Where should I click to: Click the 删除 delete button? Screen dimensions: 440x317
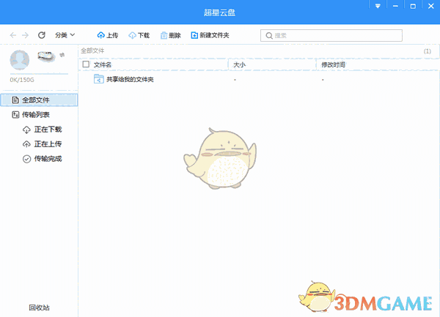[170, 35]
